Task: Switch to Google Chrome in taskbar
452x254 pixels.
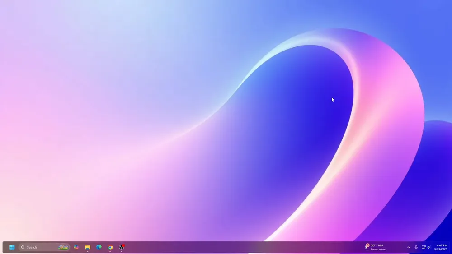Action: tap(110, 247)
